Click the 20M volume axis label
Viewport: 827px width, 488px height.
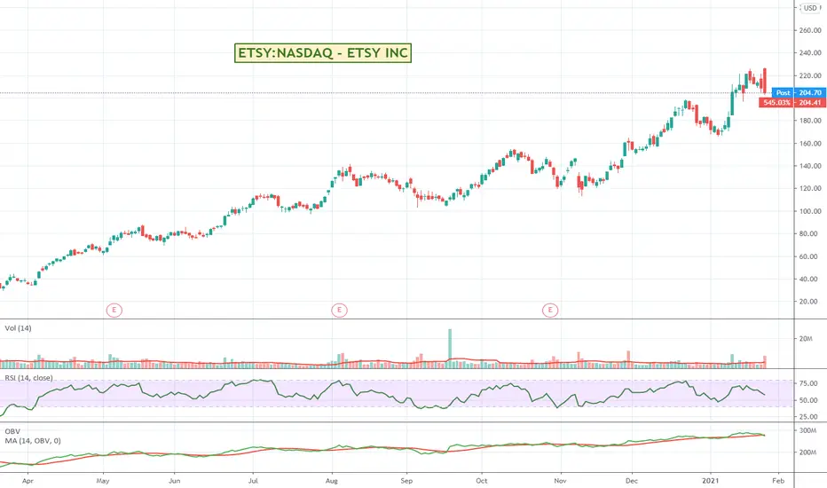point(806,339)
